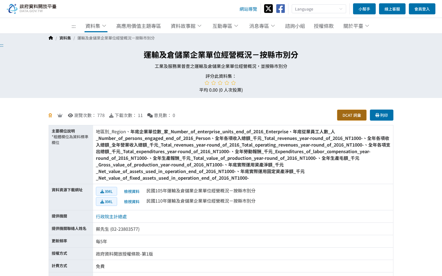Expand the 資料故事館 menu
The height and width of the screenshot is (276, 442).
[x=186, y=26]
